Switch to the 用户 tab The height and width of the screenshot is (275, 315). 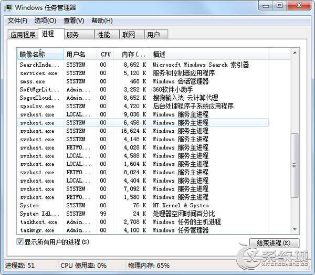[x=156, y=35]
